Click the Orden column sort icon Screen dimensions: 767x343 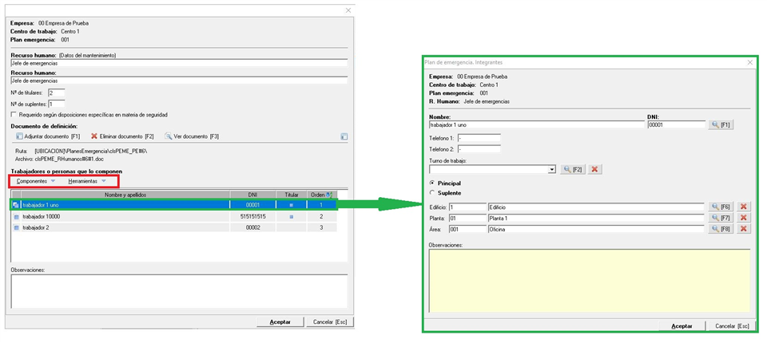330,195
